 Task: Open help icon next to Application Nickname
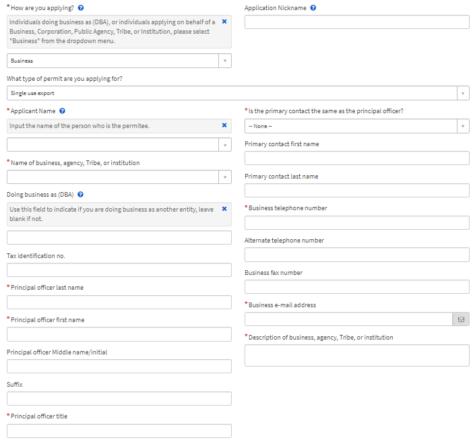pyautogui.click(x=313, y=8)
